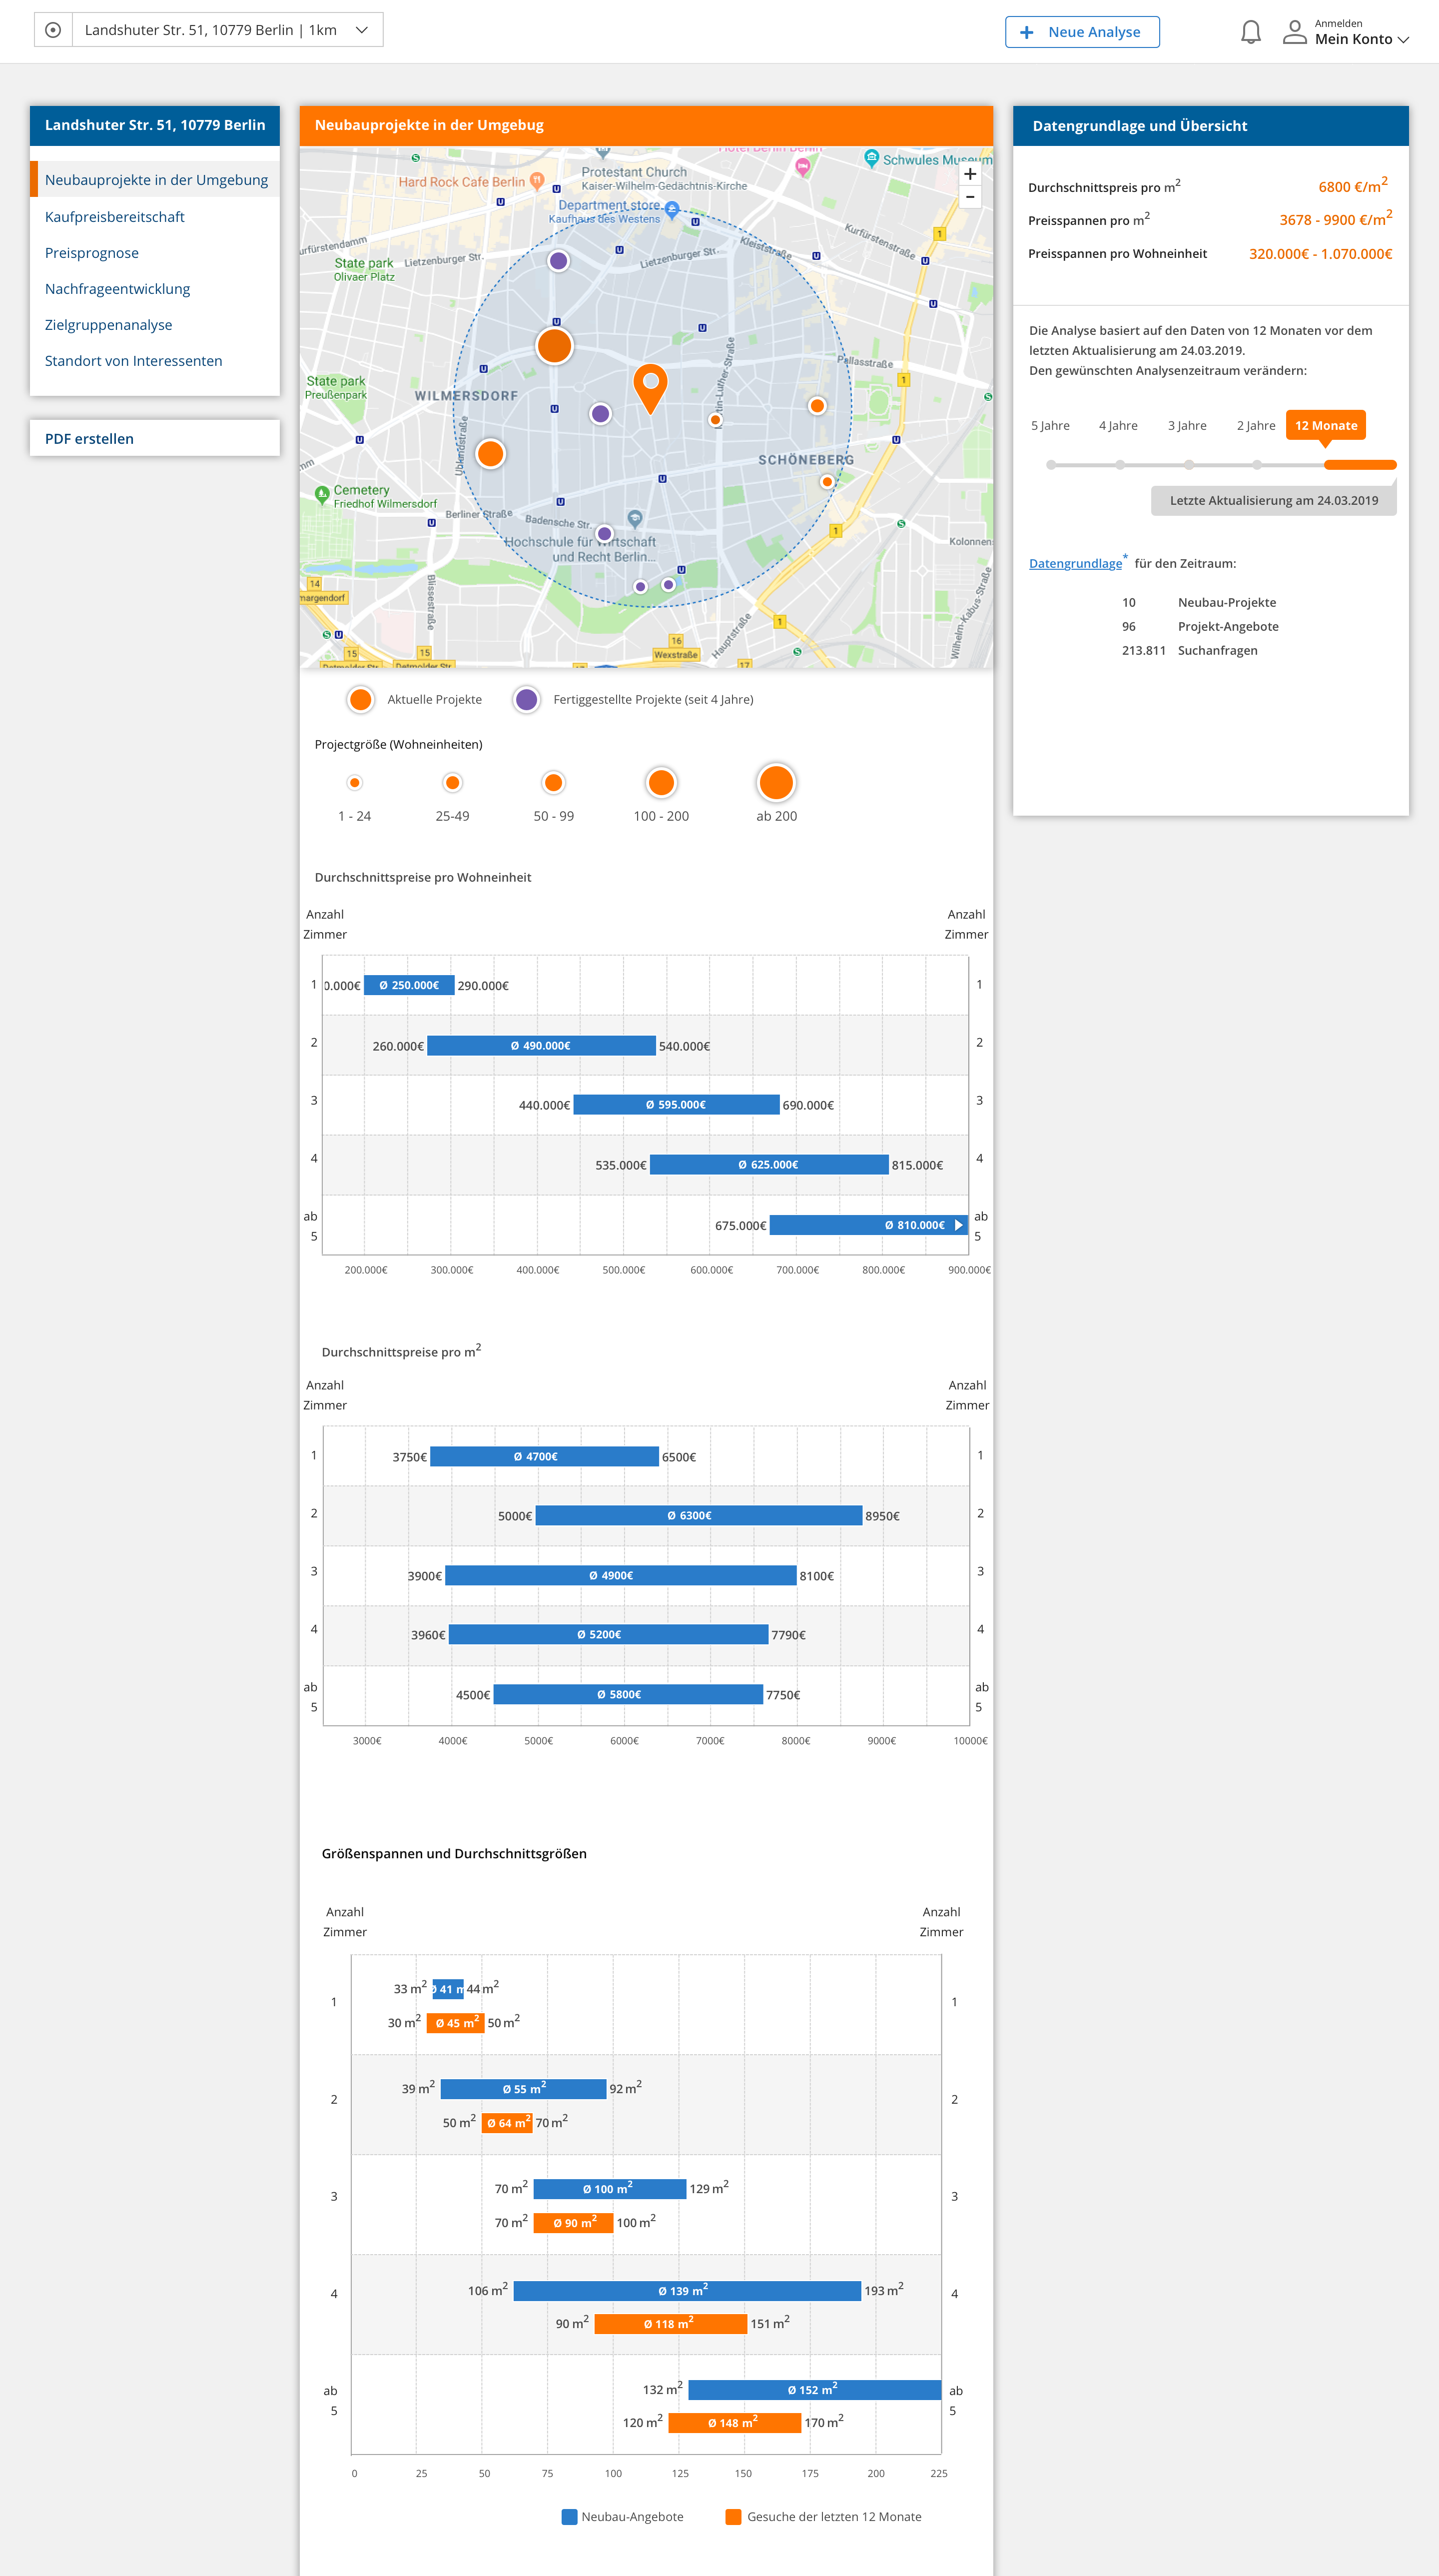Zoom in on the map
Image resolution: width=1439 pixels, height=2576 pixels.
click(969, 174)
